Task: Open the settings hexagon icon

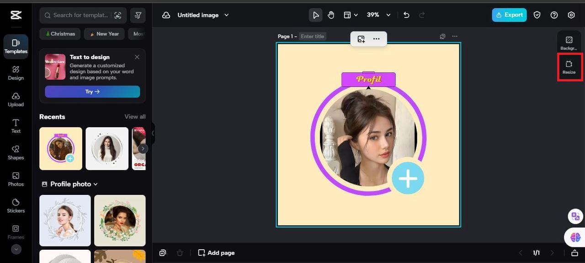Action: (571, 15)
